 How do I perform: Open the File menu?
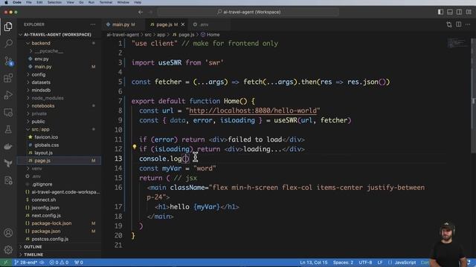pyautogui.click(x=29, y=2)
